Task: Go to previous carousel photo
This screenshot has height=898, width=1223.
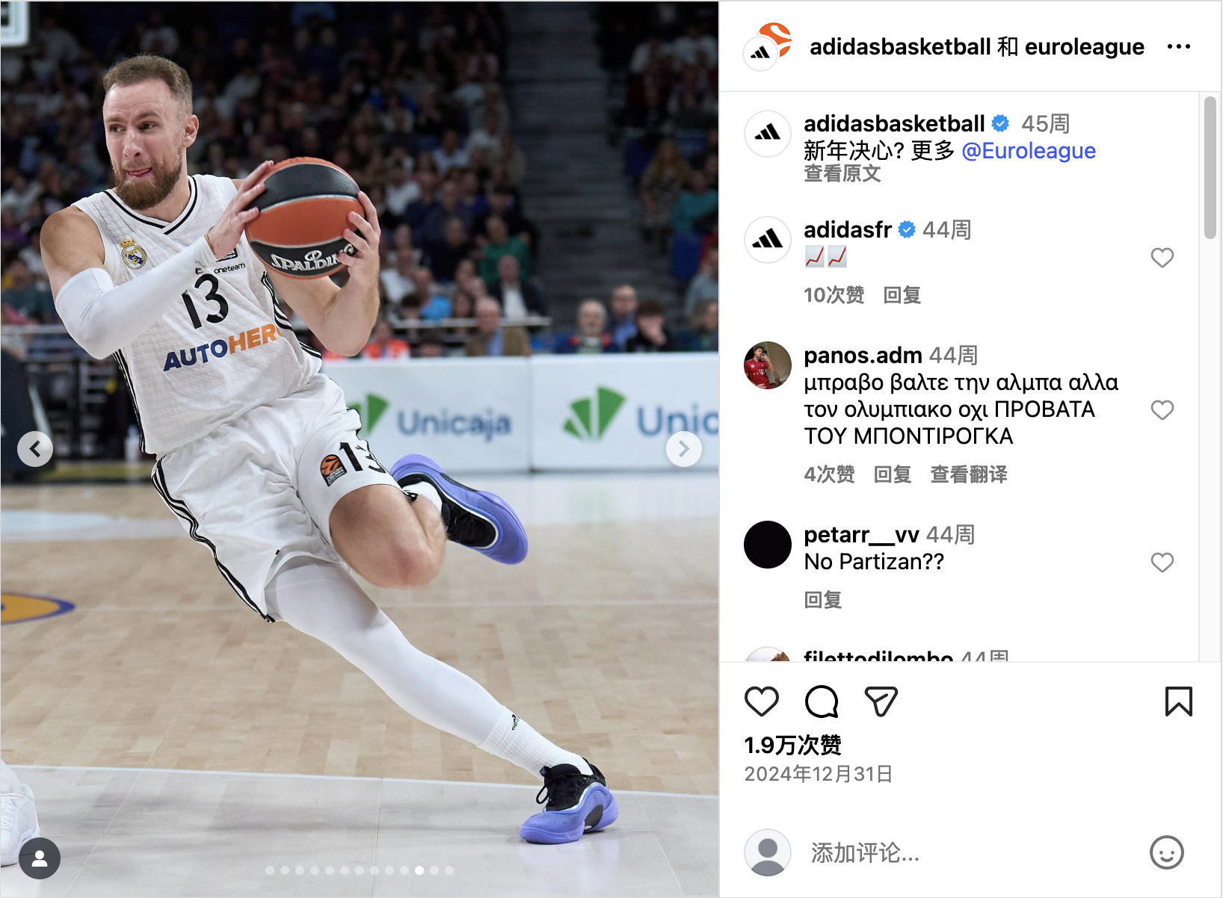Action: click(35, 448)
